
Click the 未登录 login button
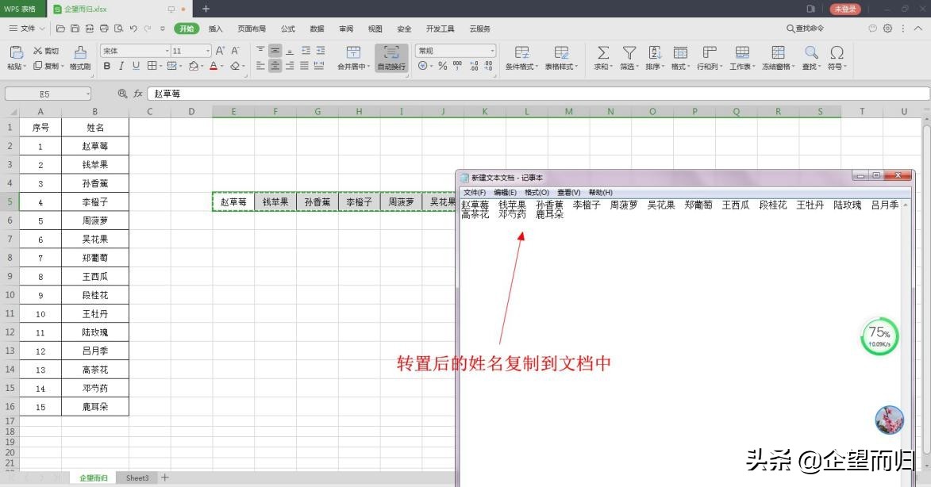tap(845, 9)
